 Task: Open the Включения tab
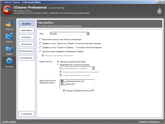pyautogui.click(x=26, y=37)
